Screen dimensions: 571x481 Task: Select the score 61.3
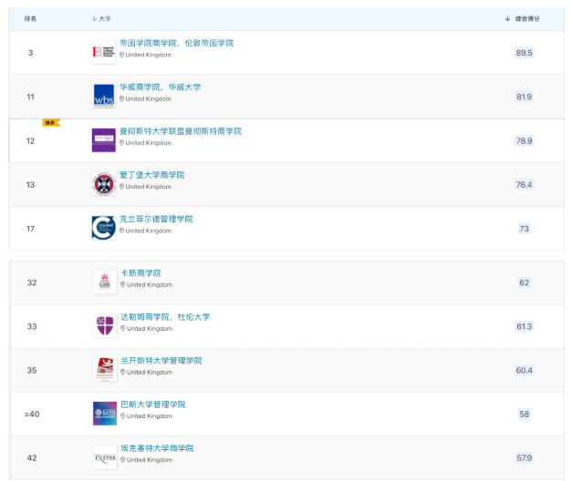[524, 326]
